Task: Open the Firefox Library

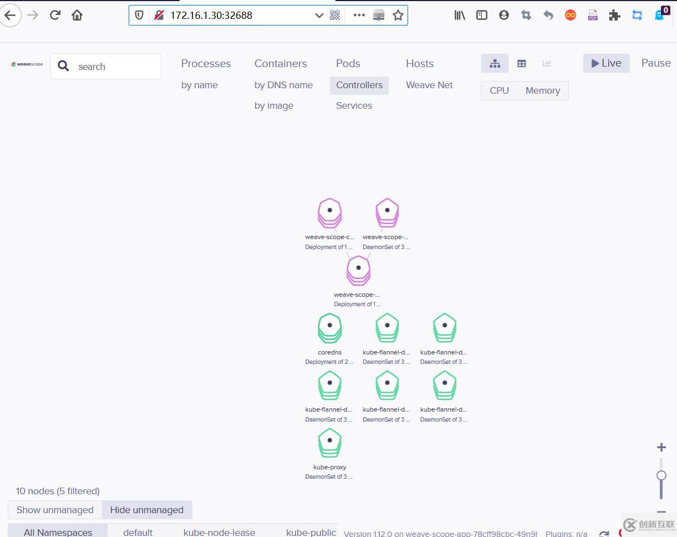Action: pyautogui.click(x=460, y=15)
